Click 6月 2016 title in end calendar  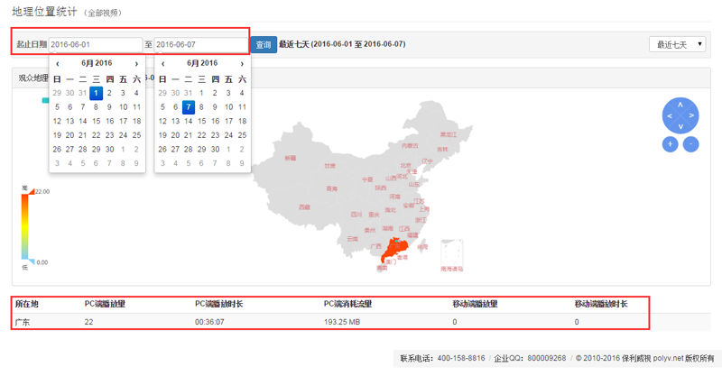point(202,64)
